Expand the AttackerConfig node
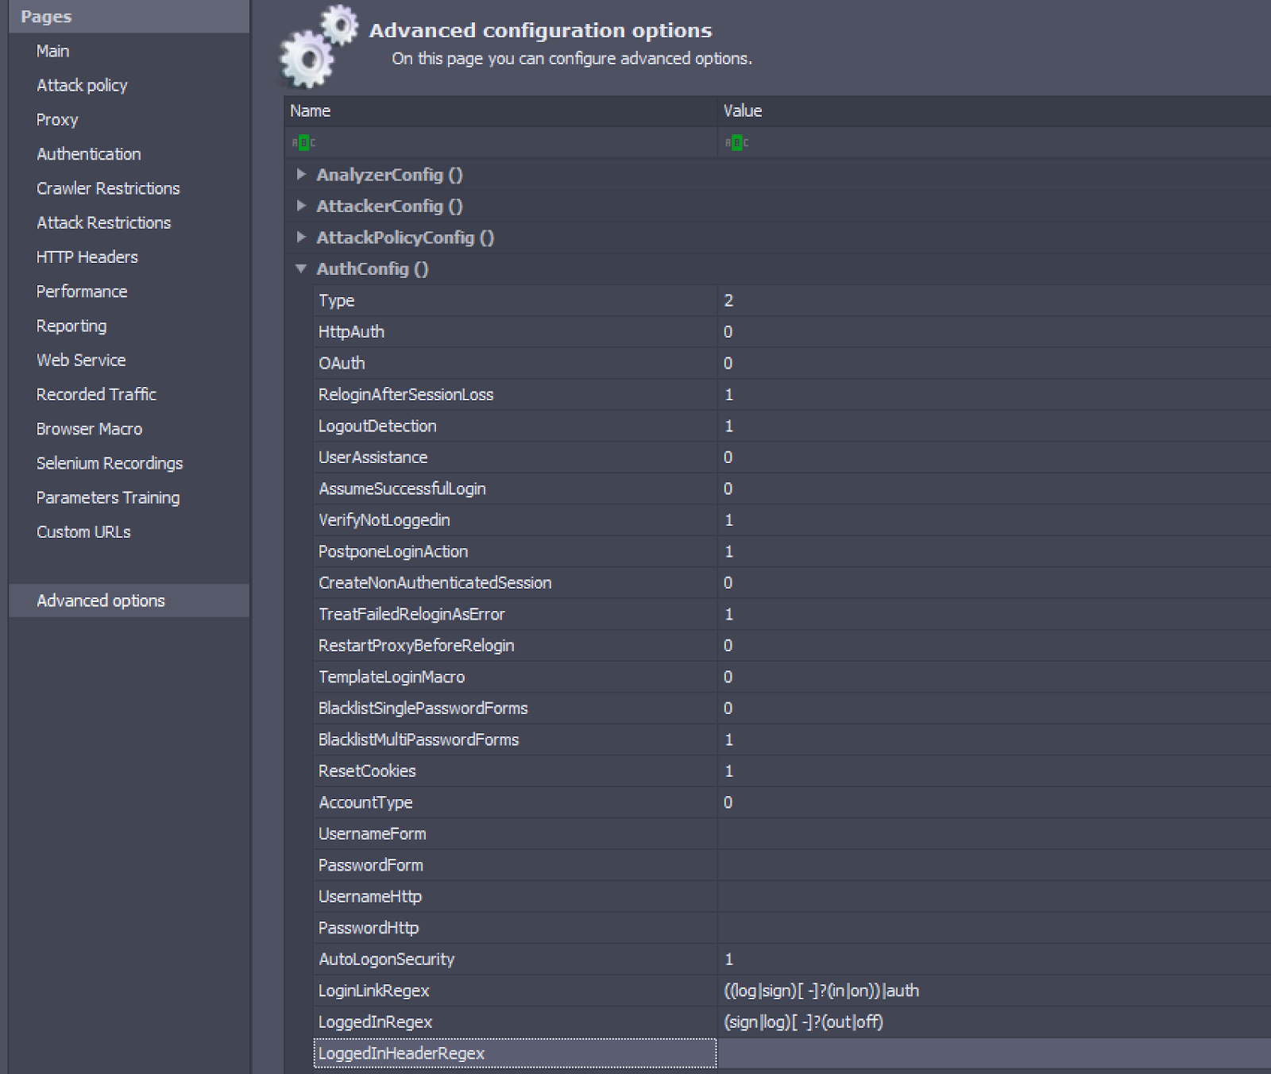Image resolution: width=1271 pixels, height=1074 pixels. [301, 206]
